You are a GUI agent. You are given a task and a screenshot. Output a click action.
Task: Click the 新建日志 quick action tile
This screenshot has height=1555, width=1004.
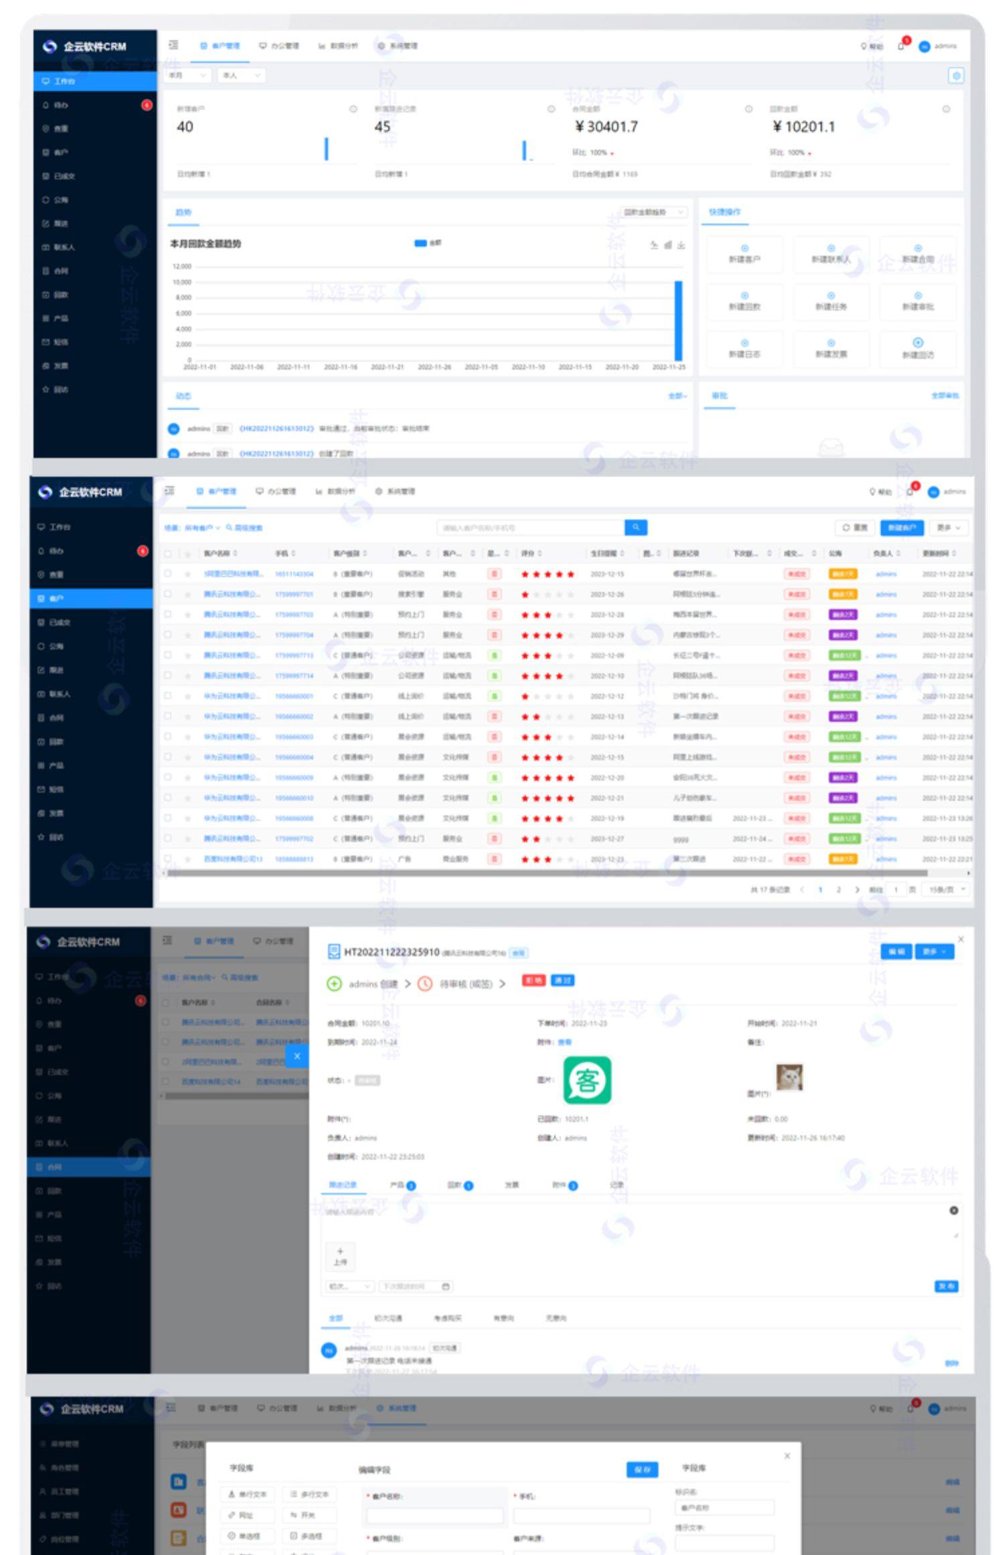(744, 349)
